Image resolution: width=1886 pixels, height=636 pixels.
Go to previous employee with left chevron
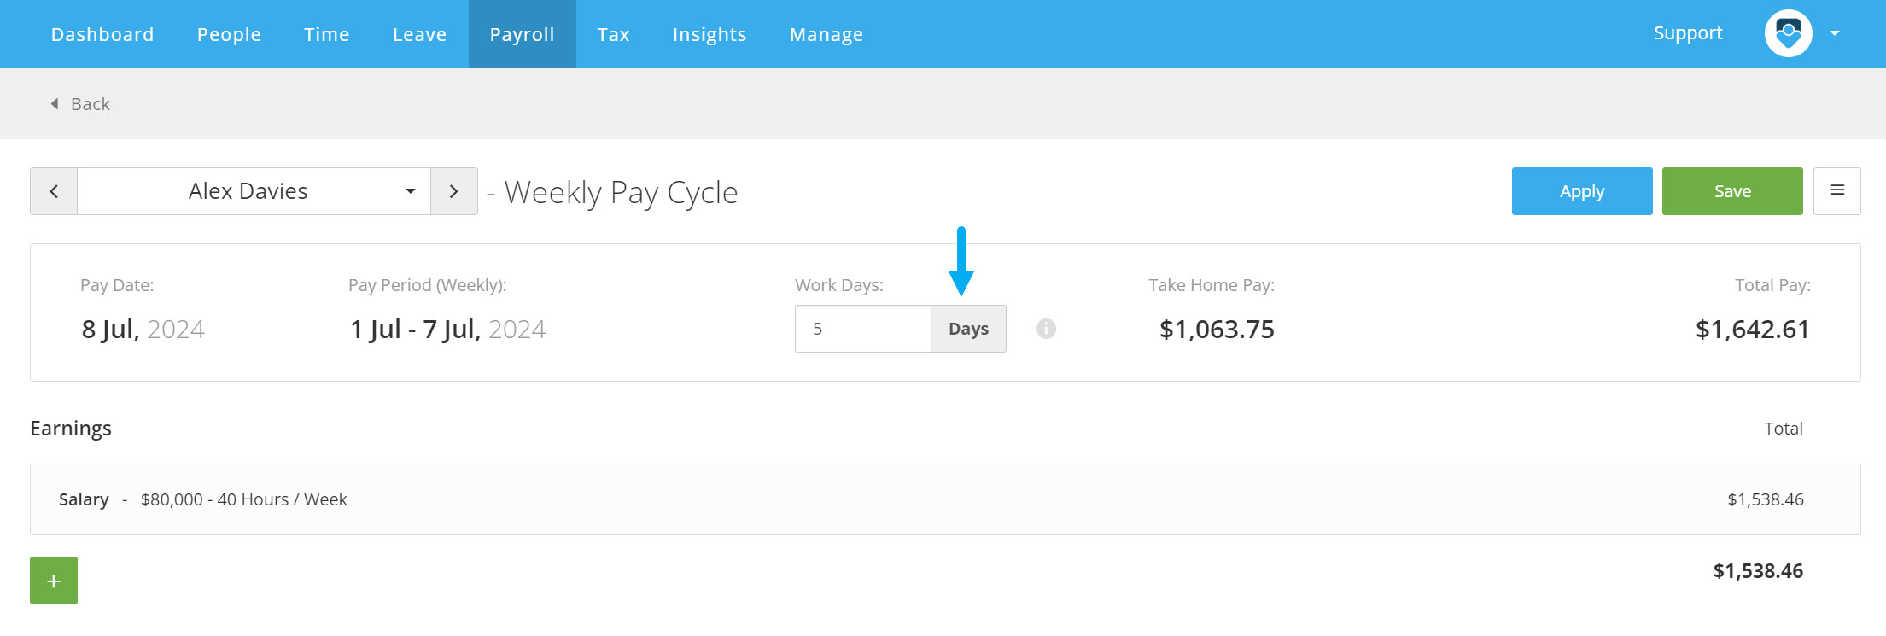[x=54, y=191]
